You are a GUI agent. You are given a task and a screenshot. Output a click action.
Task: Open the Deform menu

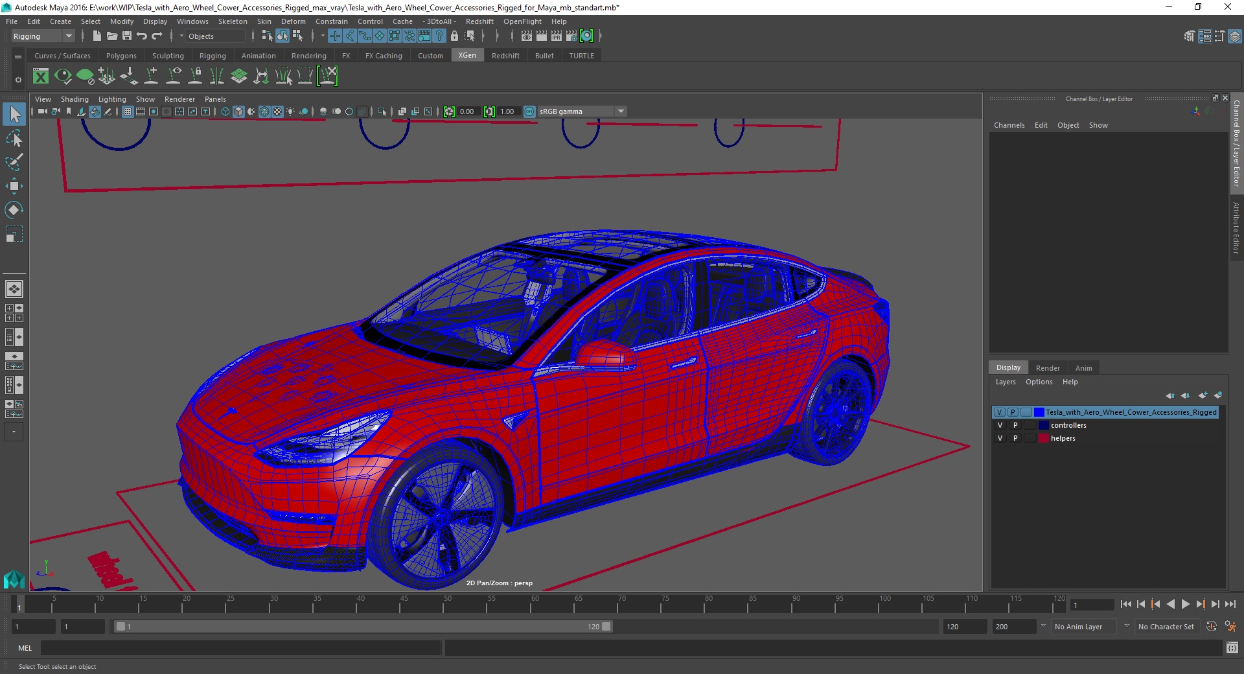tap(293, 21)
